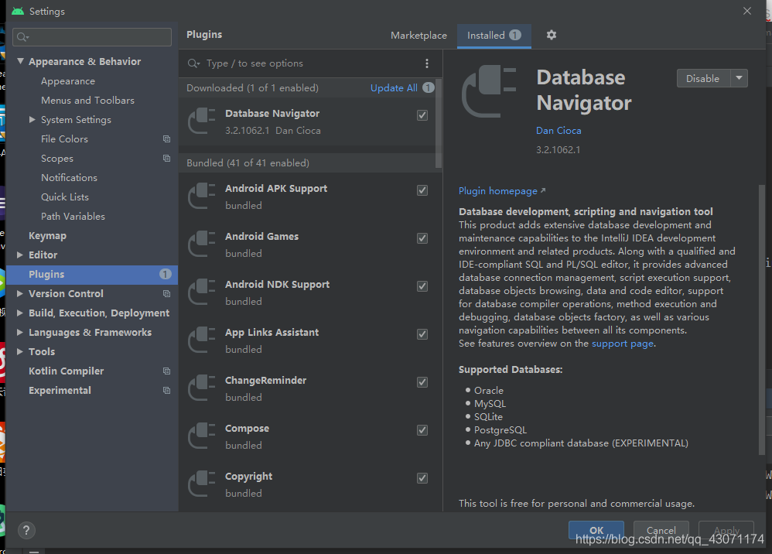Viewport: 772px width, 554px height.
Task: Click the Kotlin Compiler project-level icon
Action: [x=167, y=371]
